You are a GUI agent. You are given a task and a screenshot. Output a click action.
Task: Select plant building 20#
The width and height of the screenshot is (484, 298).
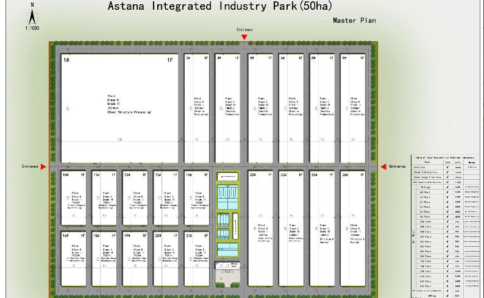pyautogui.click(x=166, y=258)
